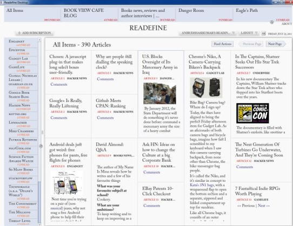Click the Kata's 3N1 bags link

coord(202,185)
